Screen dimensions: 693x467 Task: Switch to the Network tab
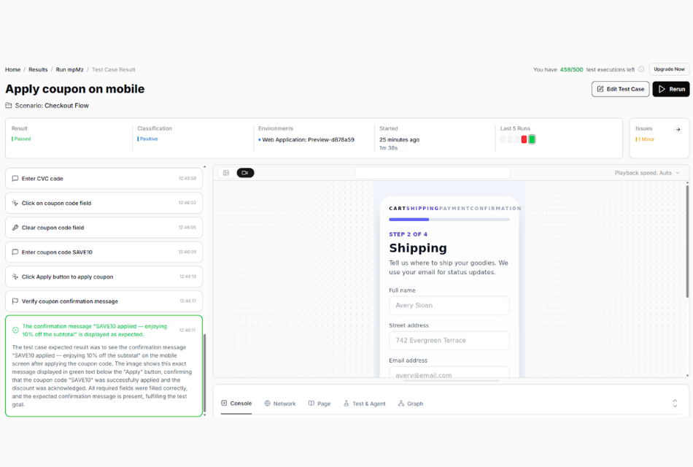click(x=280, y=404)
